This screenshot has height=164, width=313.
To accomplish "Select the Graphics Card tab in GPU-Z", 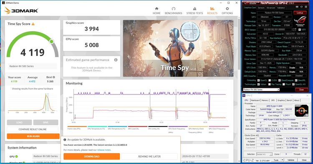I will point(250,7).
